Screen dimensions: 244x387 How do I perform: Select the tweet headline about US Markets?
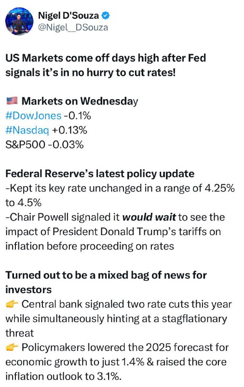[106, 65]
